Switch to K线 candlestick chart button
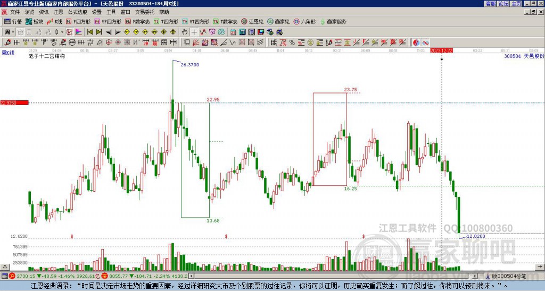The image size is (545, 291). [x=54, y=21]
